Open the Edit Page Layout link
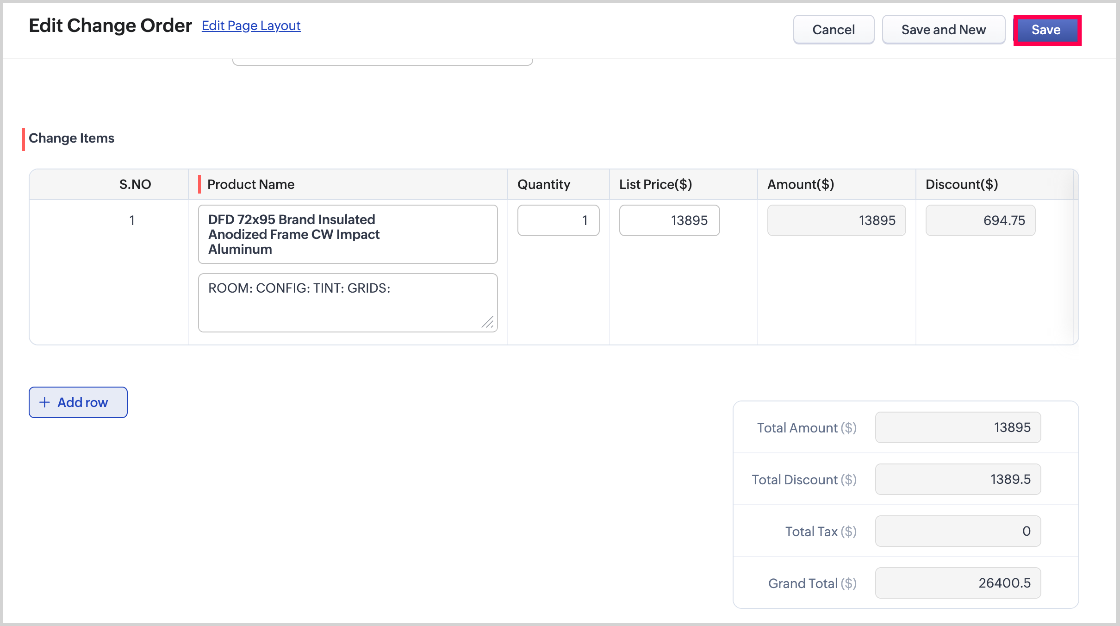This screenshot has width=1120, height=626. (251, 26)
